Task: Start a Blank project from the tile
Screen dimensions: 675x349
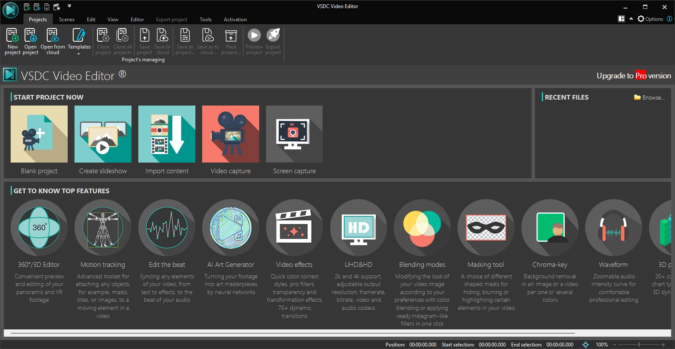Action: click(x=39, y=134)
